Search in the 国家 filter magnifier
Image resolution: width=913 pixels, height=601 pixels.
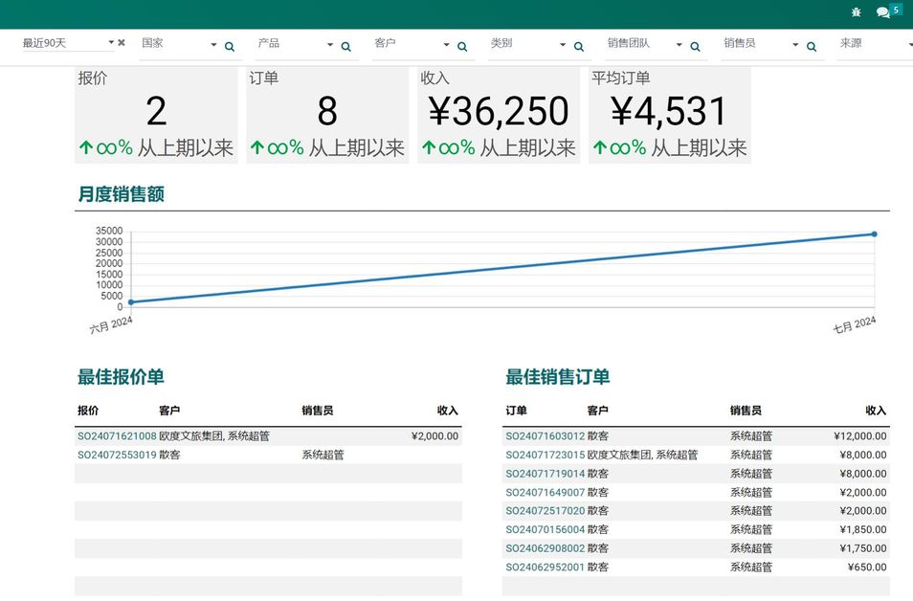point(230,47)
